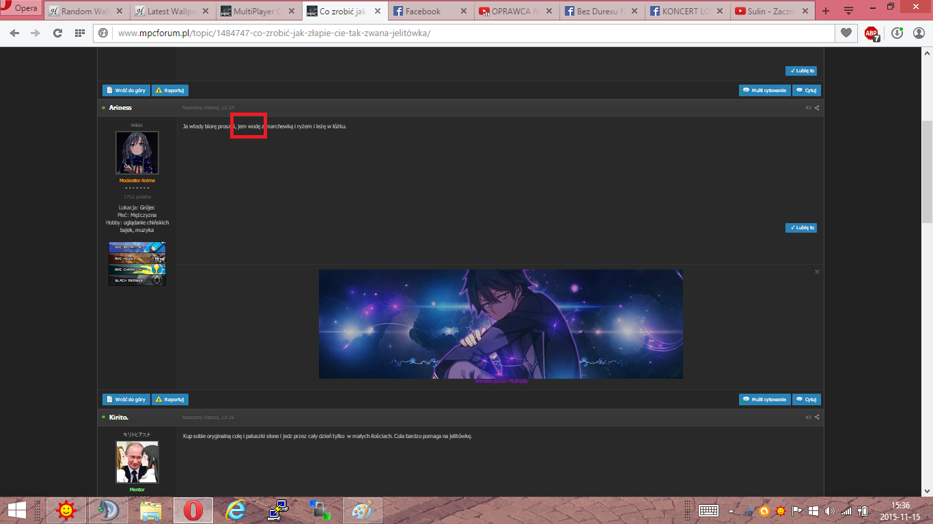Switch to the Random Wall tab
Image resolution: width=933 pixels, height=524 pixels.
point(85,11)
